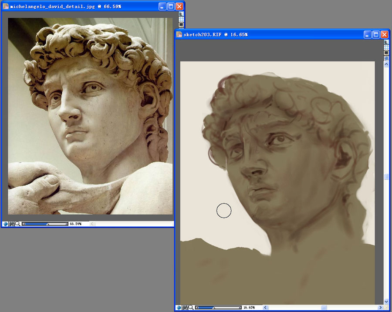Click the binoculars navigator icon in the sketch203.RIF window
This screenshot has height=312, width=392.
coord(185,308)
